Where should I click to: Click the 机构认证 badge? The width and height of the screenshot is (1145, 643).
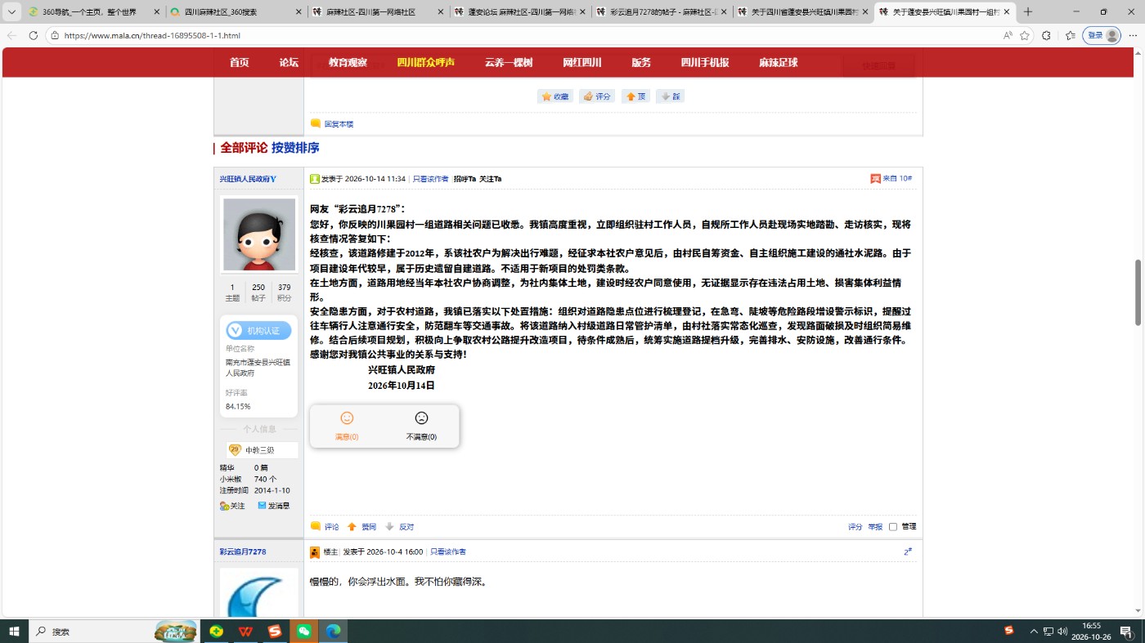click(258, 330)
